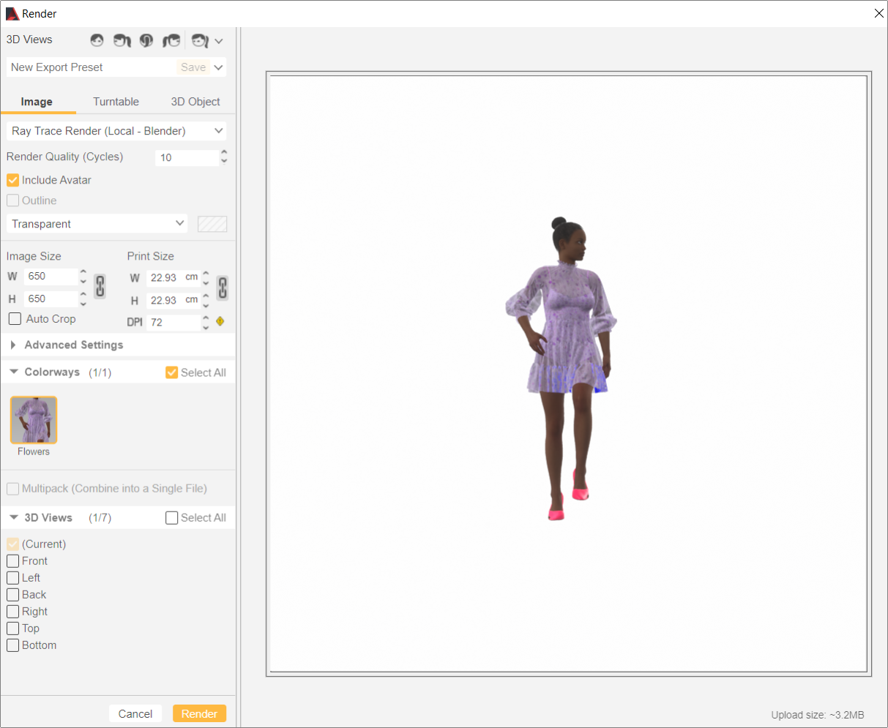Close the Render dialog window
Image resolution: width=888 pixels, height=728 pixels.
coord(879,13)
